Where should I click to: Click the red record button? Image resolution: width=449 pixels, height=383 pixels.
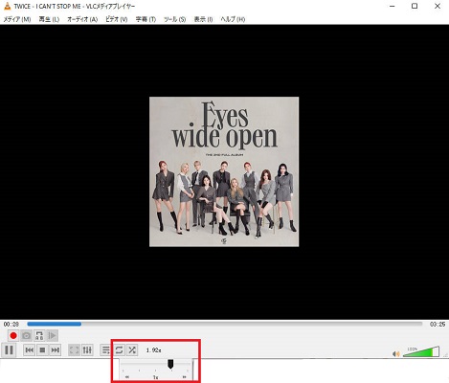pos(13,336)
